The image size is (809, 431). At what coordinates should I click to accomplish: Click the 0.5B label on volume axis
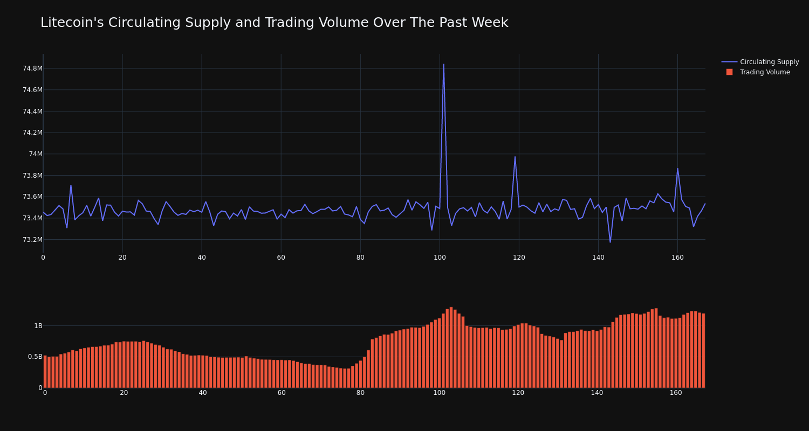[x=35, y=357]
